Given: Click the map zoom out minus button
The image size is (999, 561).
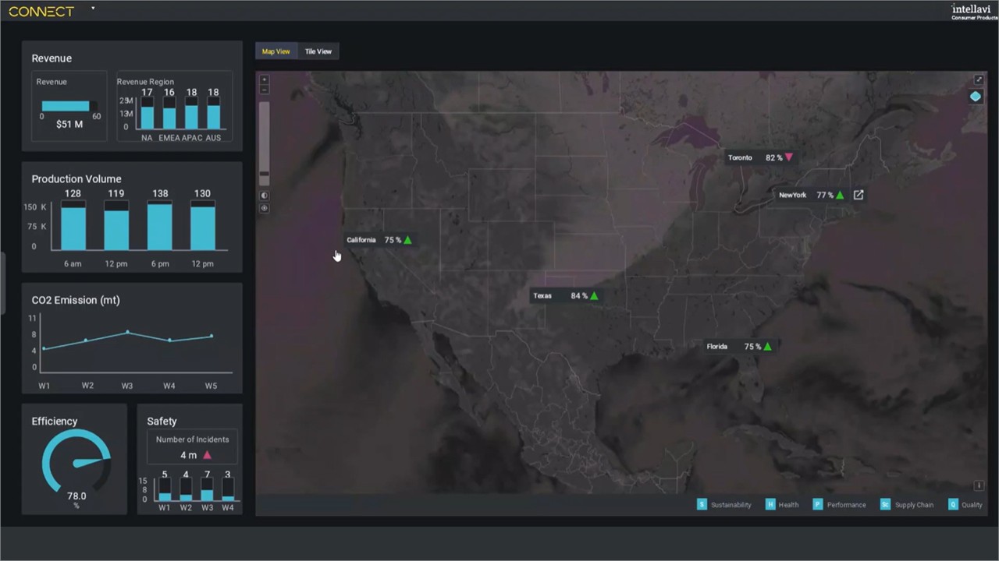Looking at the screenshot, I should [264, 90].
